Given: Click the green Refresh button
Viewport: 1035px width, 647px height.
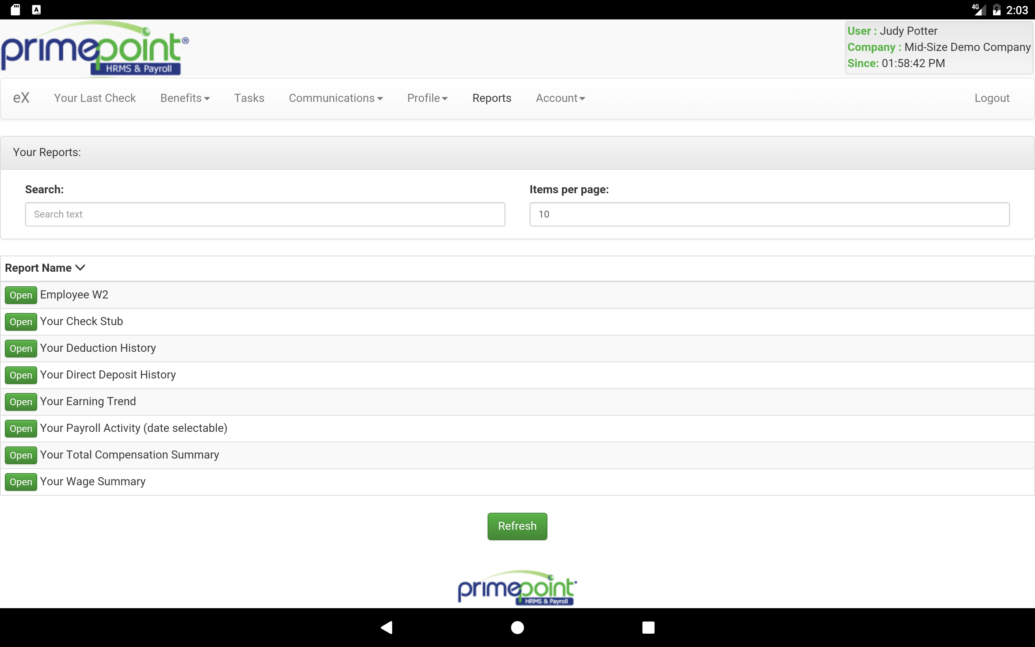Looking at the screenshot, I should (x=517, y=526).
